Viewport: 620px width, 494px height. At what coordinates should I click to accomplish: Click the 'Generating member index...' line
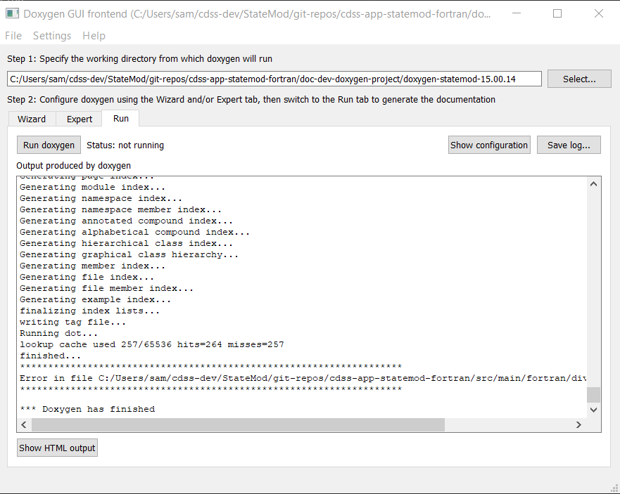[92, 266]
